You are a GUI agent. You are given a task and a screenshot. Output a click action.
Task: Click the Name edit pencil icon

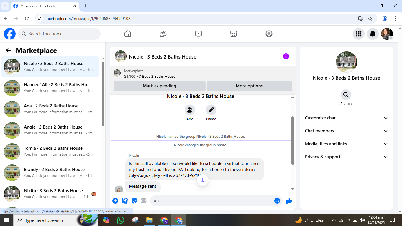[211, 110]
